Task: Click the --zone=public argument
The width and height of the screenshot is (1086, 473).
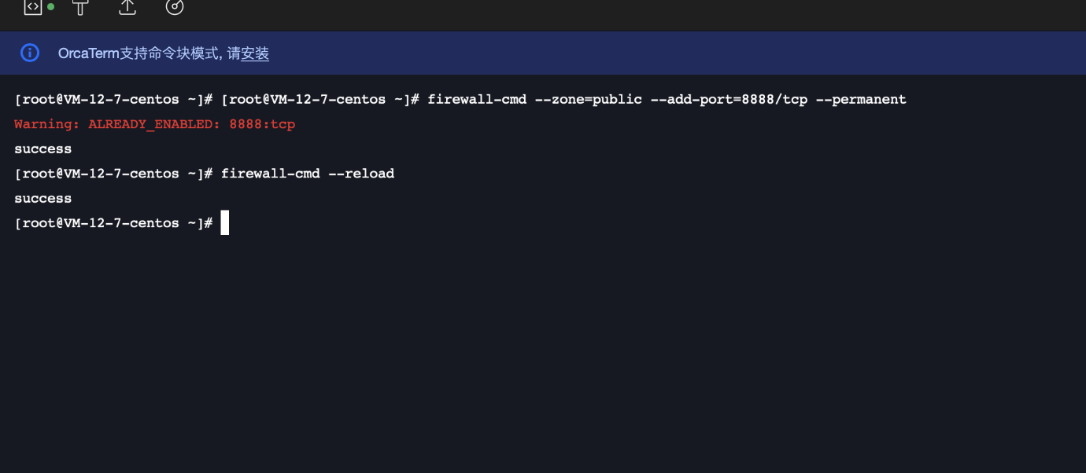Action: (588, 100)
